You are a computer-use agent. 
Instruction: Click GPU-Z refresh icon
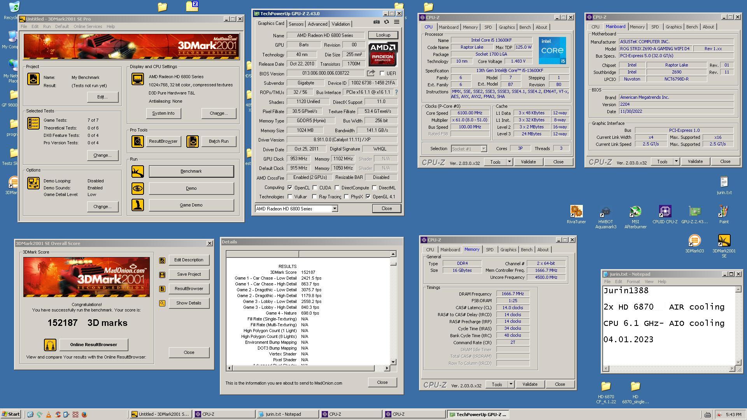pos(386,22)
